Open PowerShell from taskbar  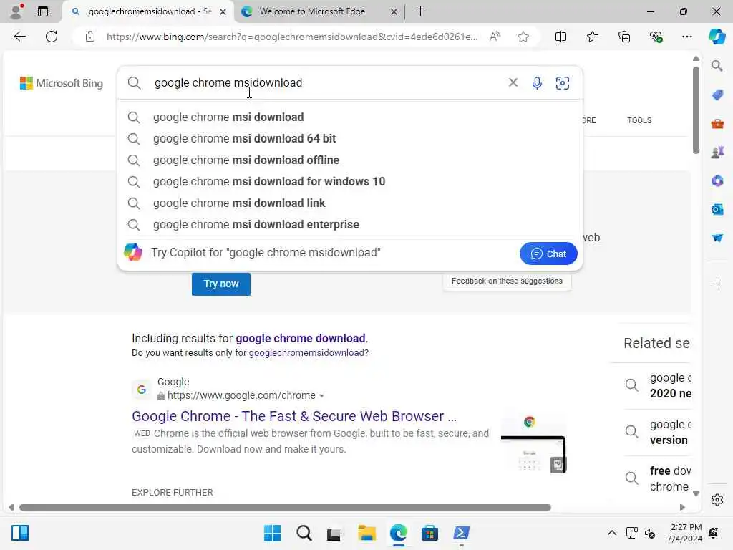coord(461,533)
